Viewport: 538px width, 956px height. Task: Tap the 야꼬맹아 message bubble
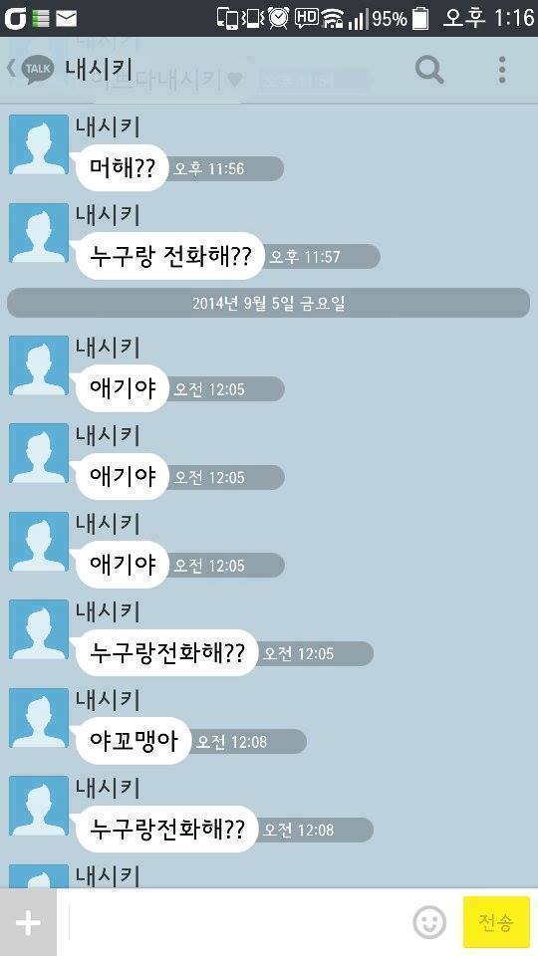pos(133,741)
